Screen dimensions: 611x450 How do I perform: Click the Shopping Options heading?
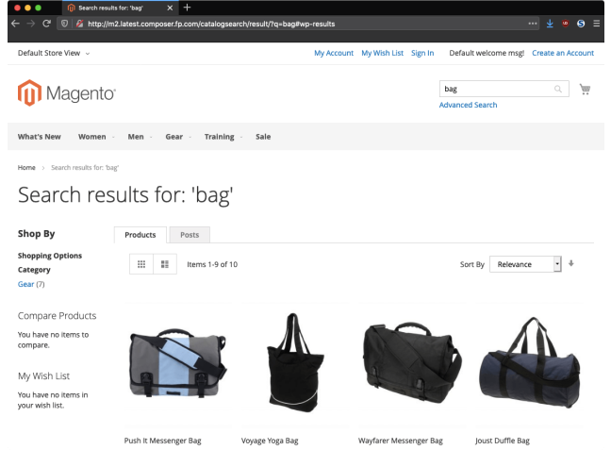pyautogui.click(x=50, y=256)
